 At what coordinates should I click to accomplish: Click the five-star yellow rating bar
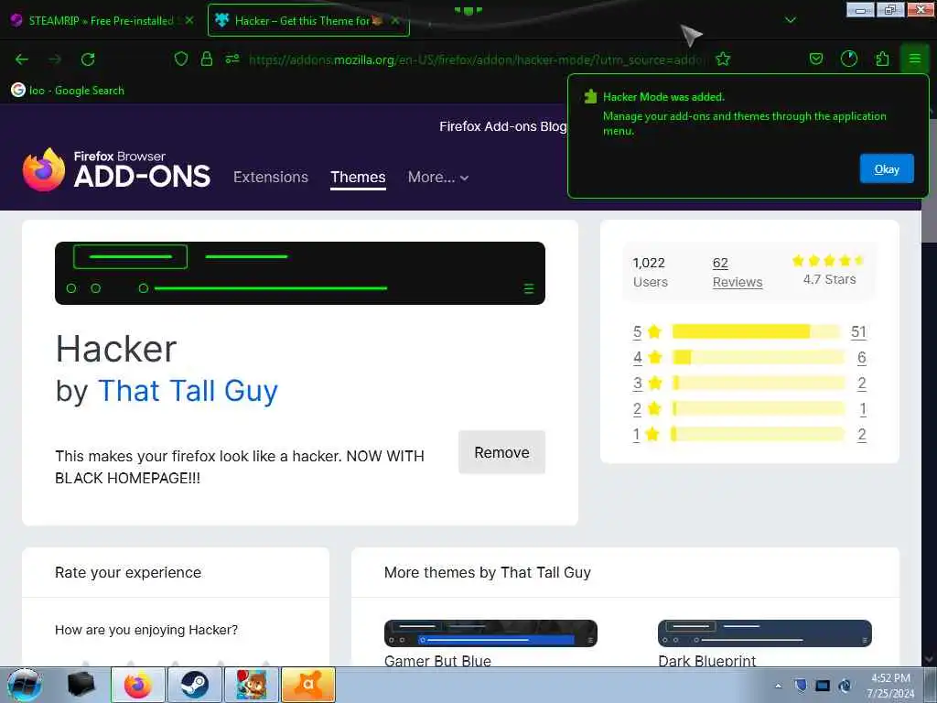click(x=756, y=331)
